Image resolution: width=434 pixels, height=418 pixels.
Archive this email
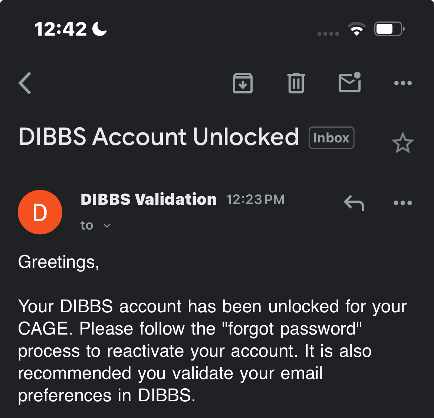click(243, 83)
